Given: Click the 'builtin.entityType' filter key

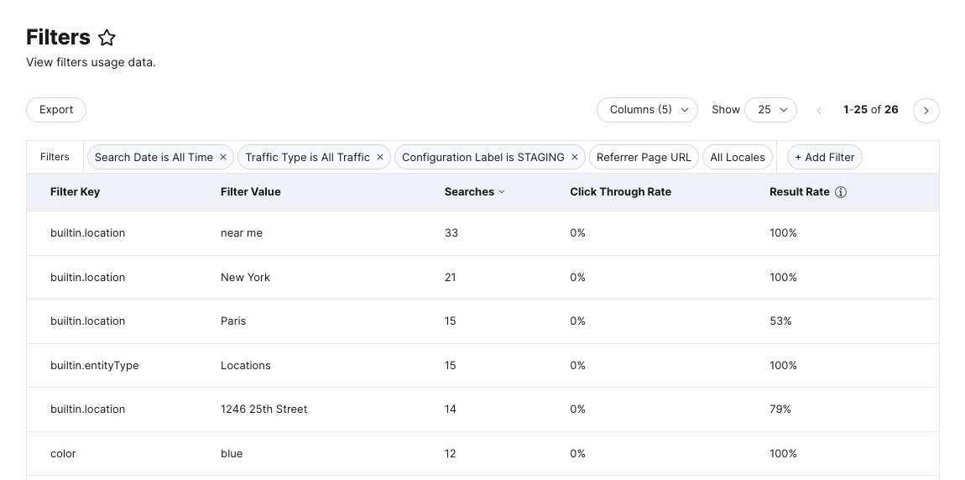Looking at the screenshot, I should pyautogui.click(x=95, y=366).
